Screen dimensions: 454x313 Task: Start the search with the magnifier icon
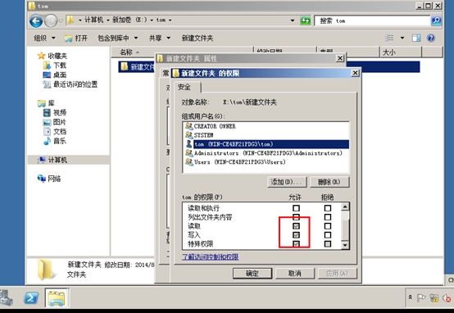tap(436, 20)
